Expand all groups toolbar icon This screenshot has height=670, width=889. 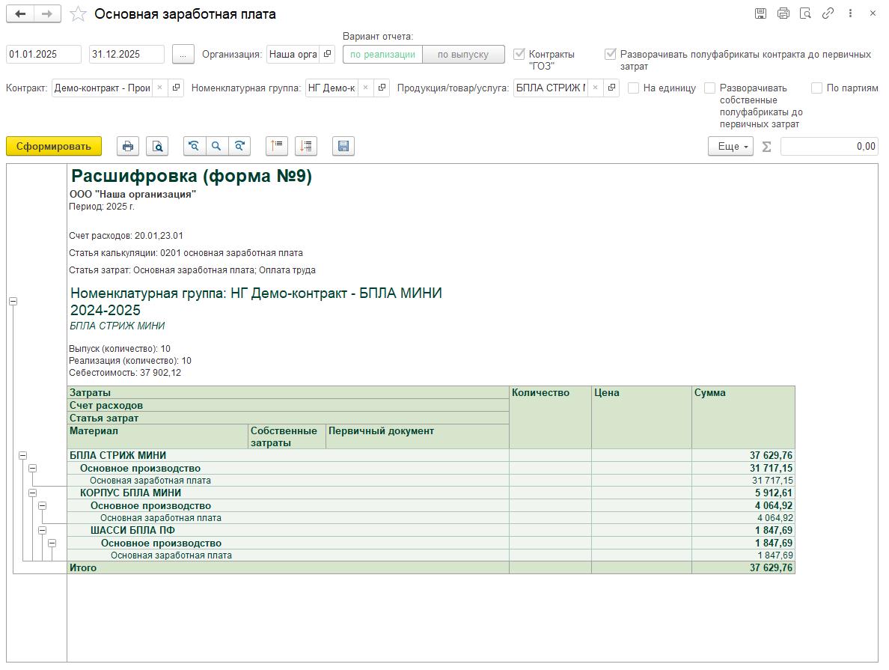[306, 147]
